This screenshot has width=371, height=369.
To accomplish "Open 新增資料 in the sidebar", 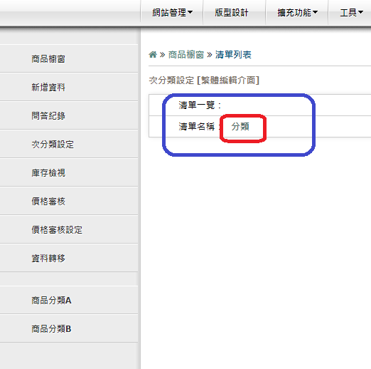I will click(69, 88).
